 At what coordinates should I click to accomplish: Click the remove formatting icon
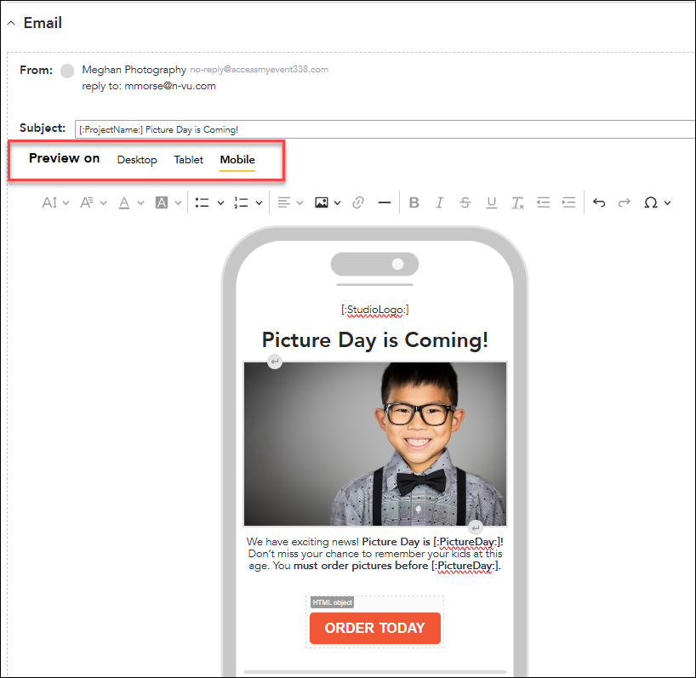point(517,202)
